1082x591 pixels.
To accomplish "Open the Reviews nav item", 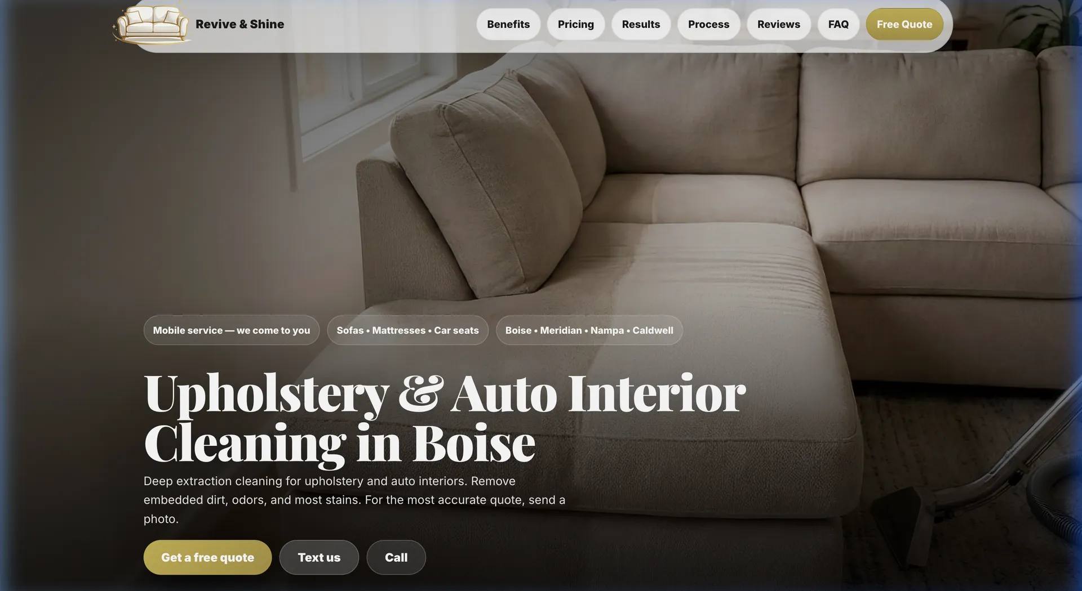I will [x=778, y=24].
